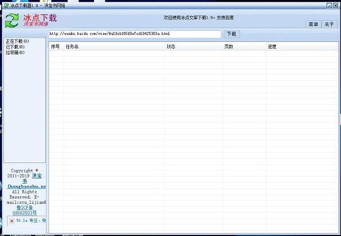Sort by the 页数 column header
Image resolution: width=341 pixels, height=236 pixels.
click(x=244, y=47)
